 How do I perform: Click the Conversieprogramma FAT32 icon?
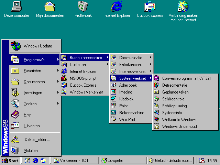(x=156, y=78)
